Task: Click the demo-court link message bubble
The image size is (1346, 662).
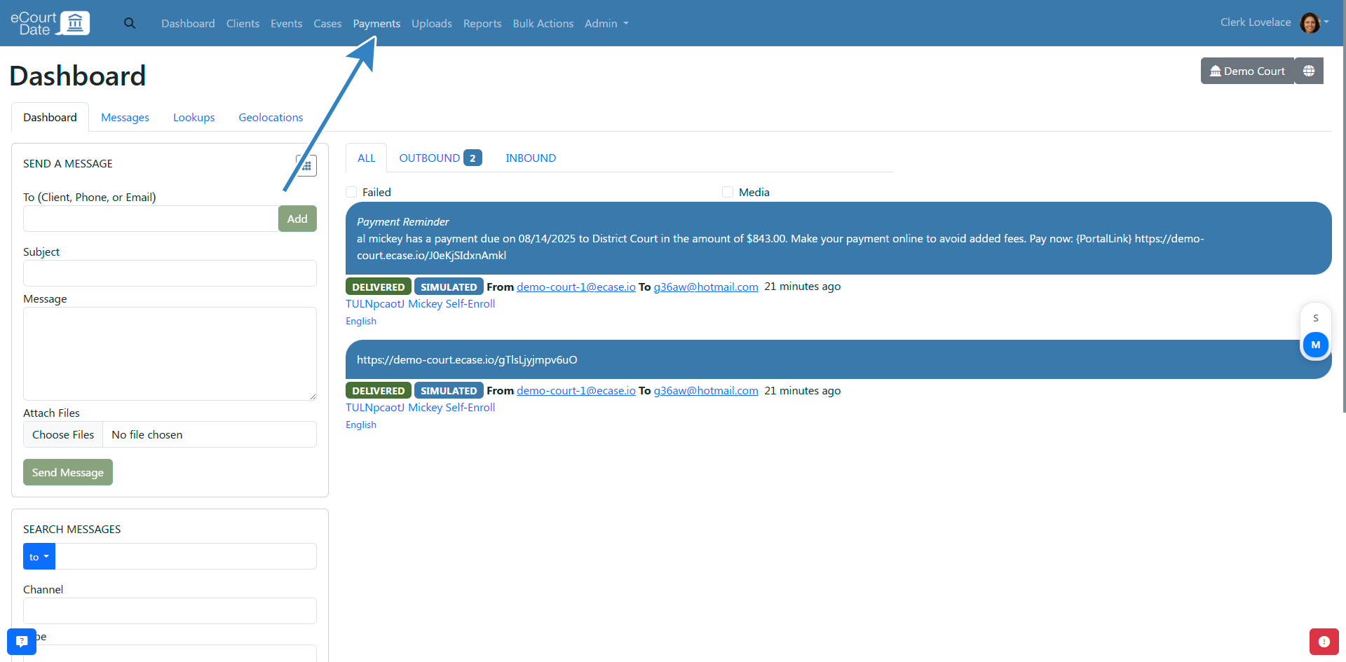Action: (838, 359)
